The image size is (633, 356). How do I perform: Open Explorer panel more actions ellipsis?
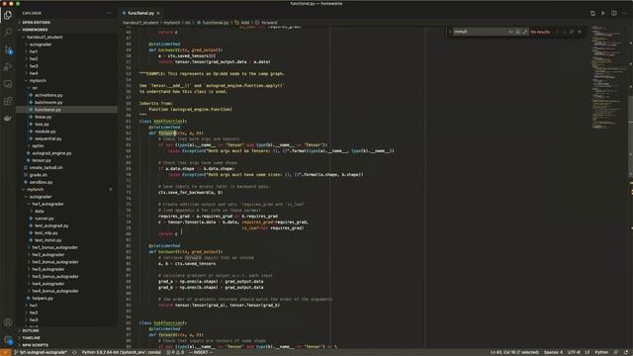[x=109, y=13]
